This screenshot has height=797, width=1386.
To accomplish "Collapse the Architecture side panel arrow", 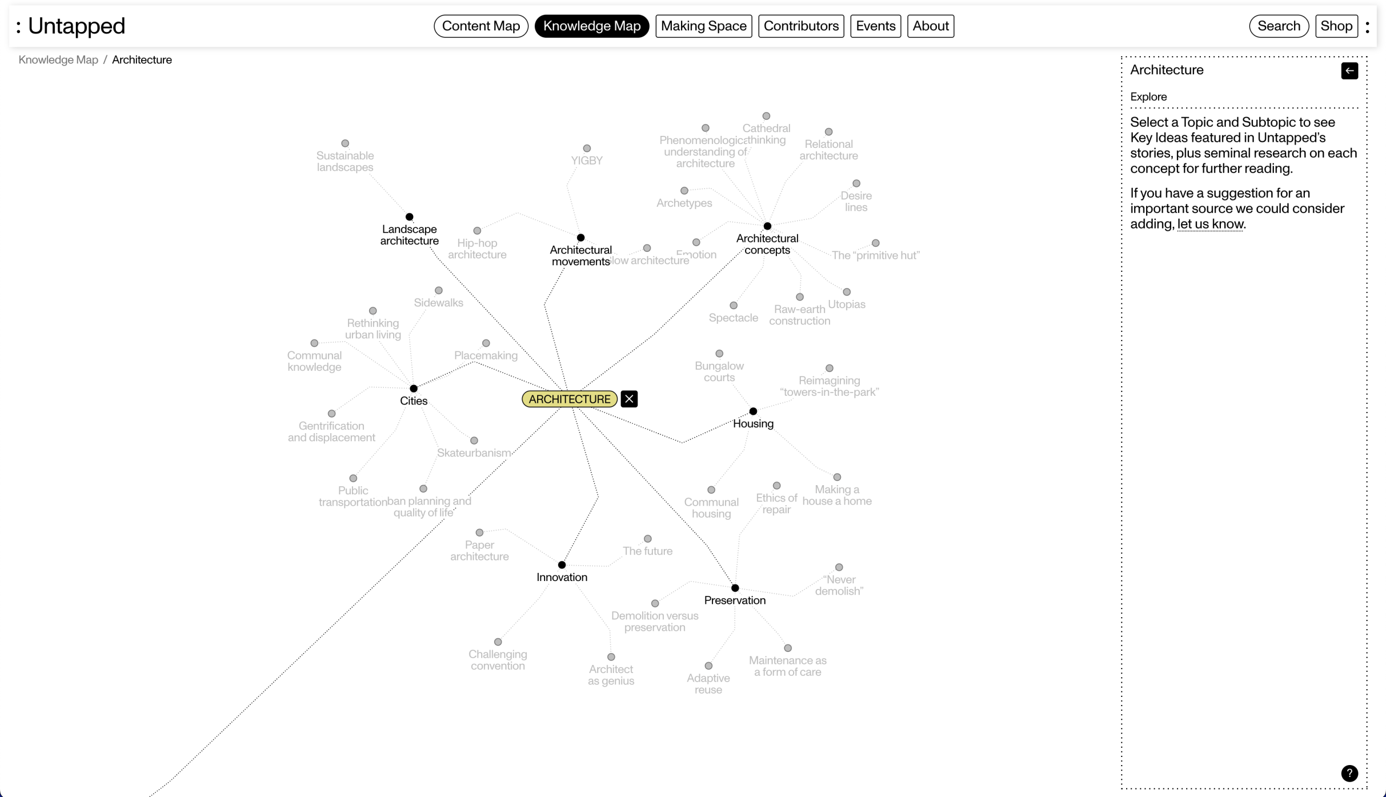I will [x=1349, y=70].
